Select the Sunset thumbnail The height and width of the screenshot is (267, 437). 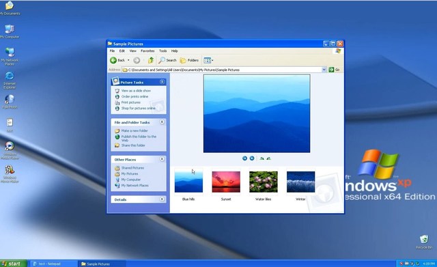coord(226,182)
